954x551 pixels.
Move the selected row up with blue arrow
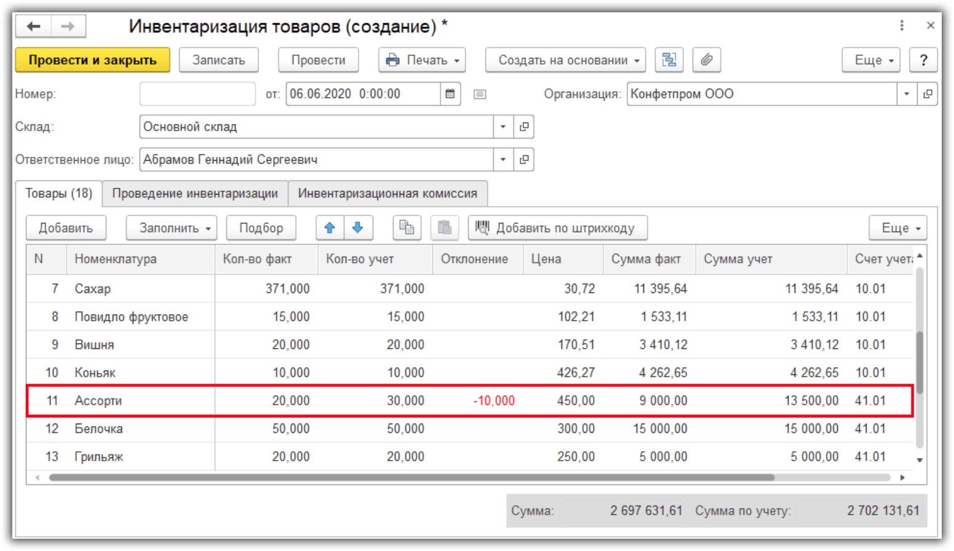coord(330,228)
